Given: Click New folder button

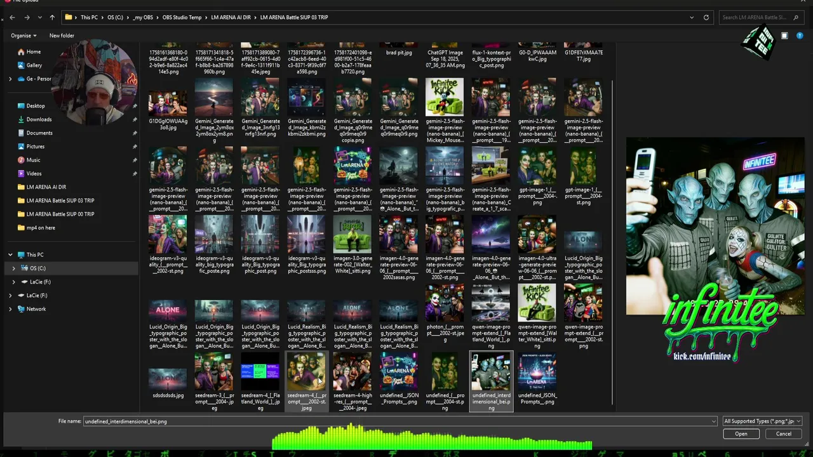Looking at the screenshot, I should pos(62,36).
